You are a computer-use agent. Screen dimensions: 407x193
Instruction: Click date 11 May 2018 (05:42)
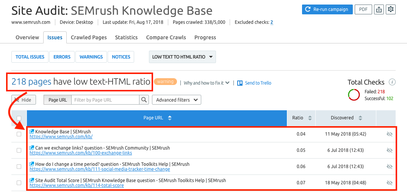346,134
